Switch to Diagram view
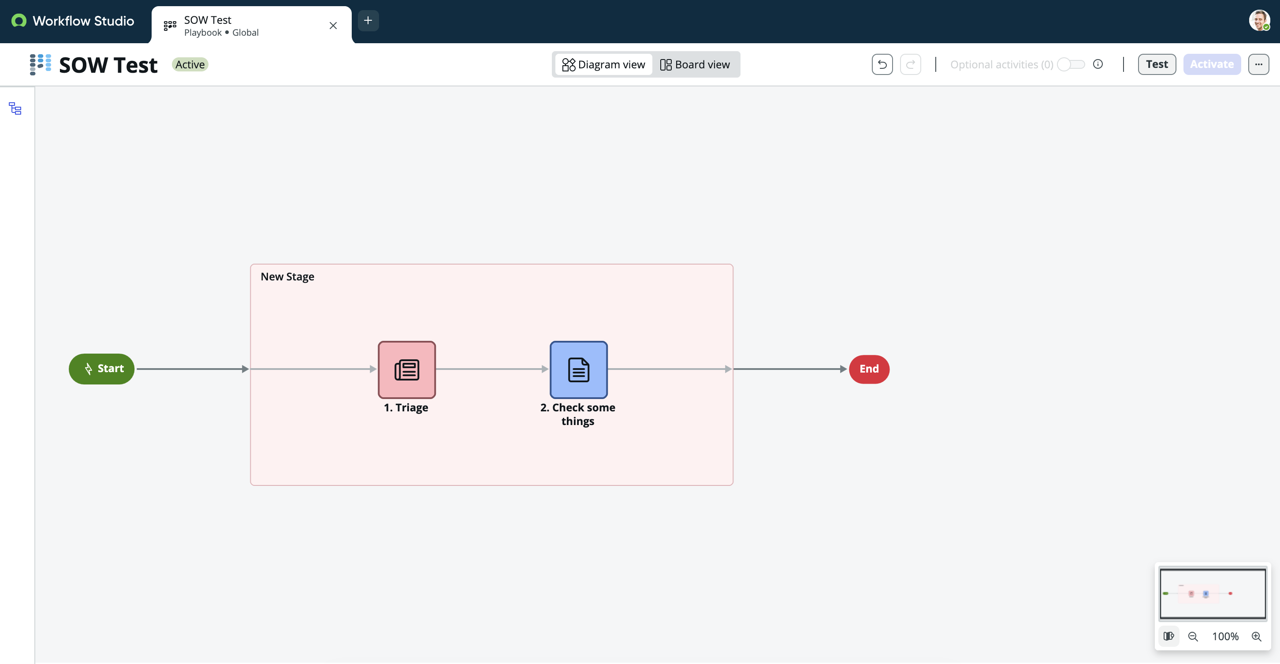The height and width of the screenshot is (664, 1280). point(604,65)
